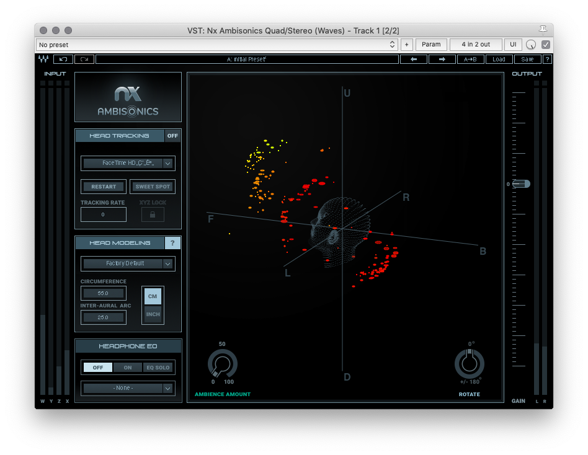
Task: Turn Head Tracking on via the OFF switch
Action: click(172, 136)
